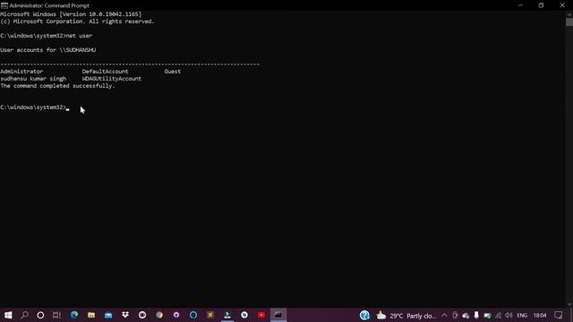Open cloud sync tray icon
This screenshot has width=573, height=322.
coord(466,316)
